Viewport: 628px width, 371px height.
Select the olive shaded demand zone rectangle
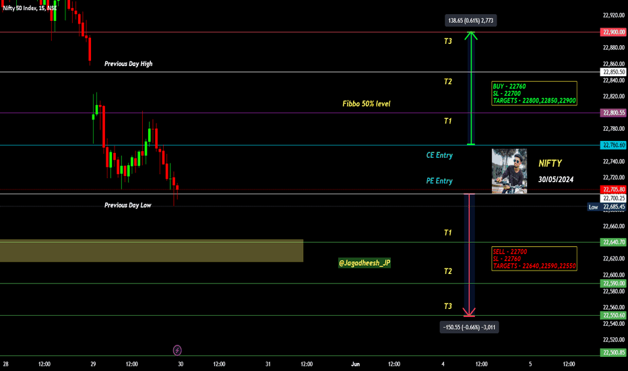click(x=152, y=251)
